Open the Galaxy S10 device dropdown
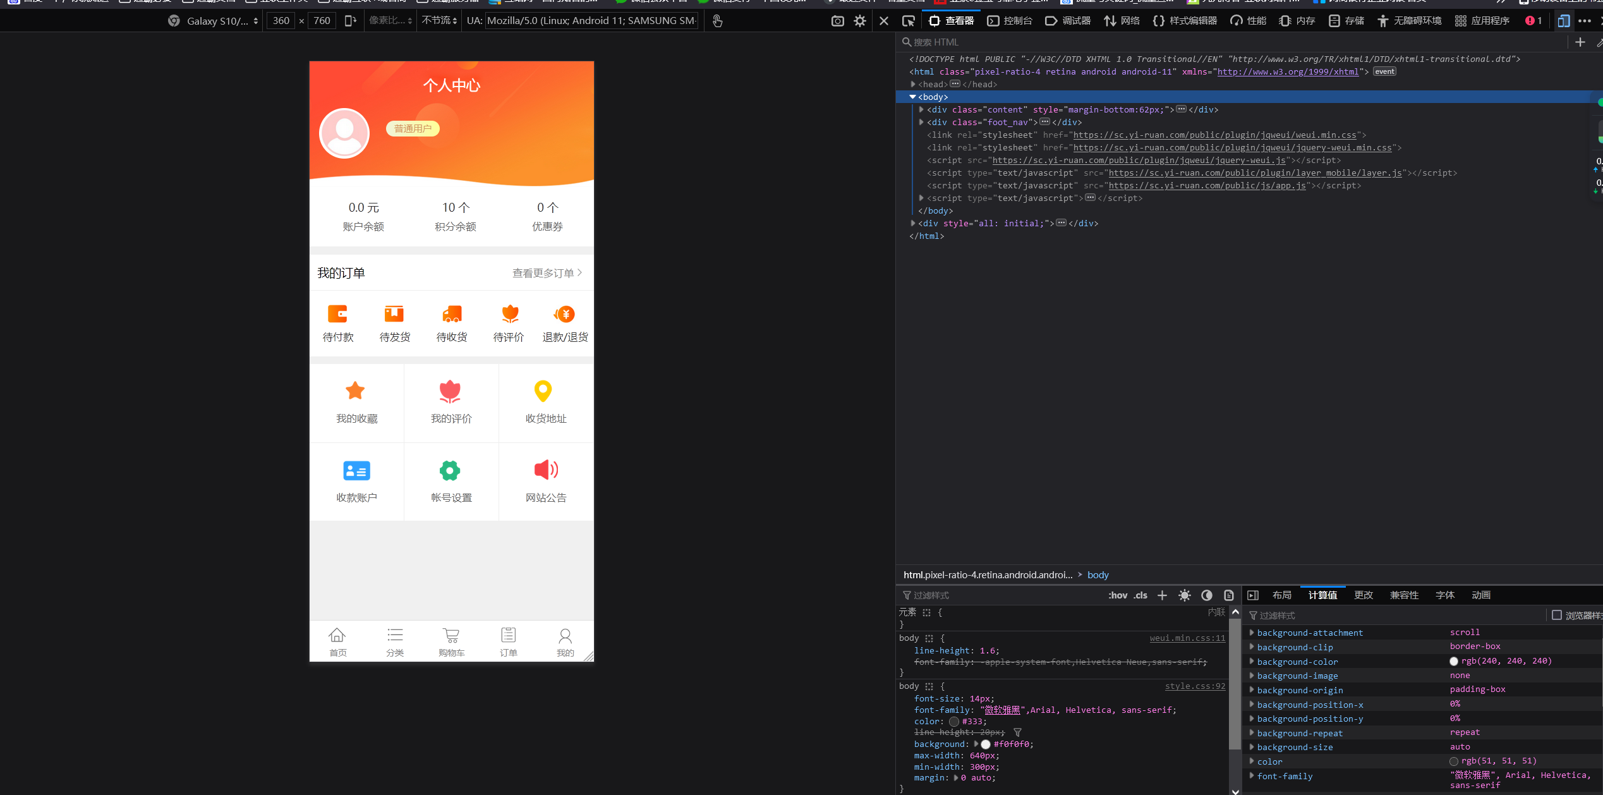 (215, 21)
